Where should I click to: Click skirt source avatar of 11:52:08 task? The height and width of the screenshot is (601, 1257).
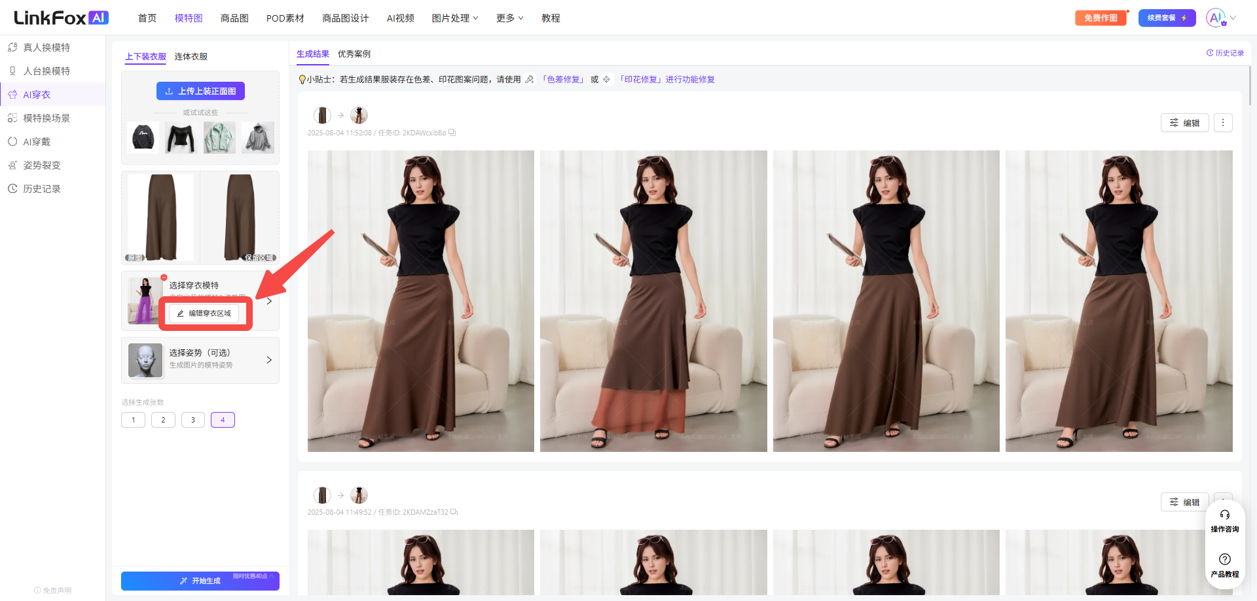322,115
